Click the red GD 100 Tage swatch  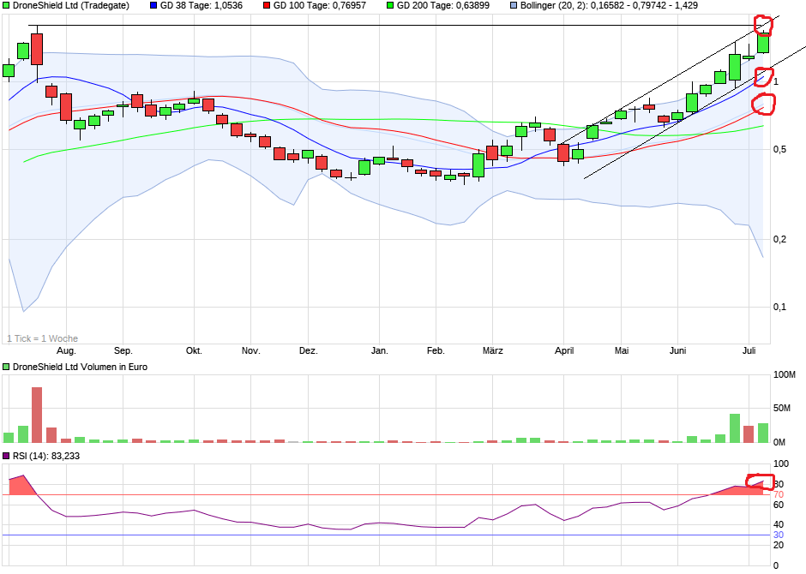point(267,6)
